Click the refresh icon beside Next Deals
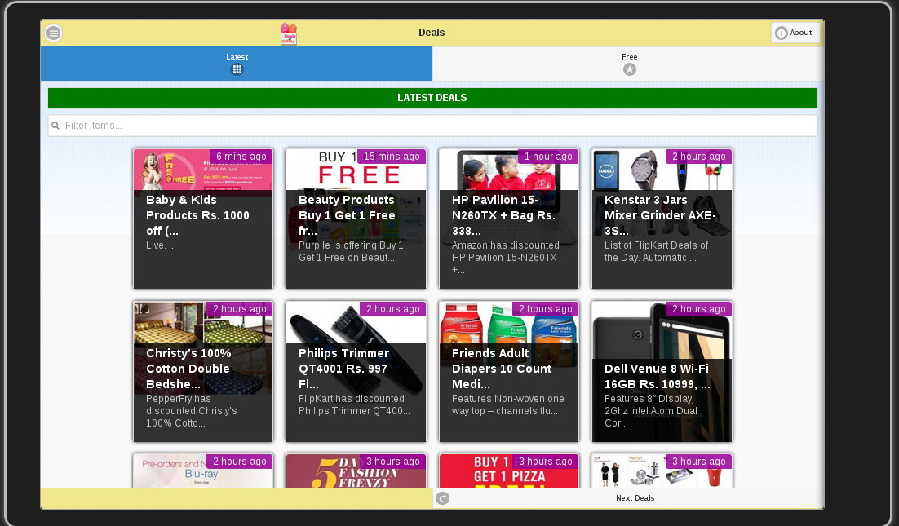 pyautogui.click(x=442, y=498)
